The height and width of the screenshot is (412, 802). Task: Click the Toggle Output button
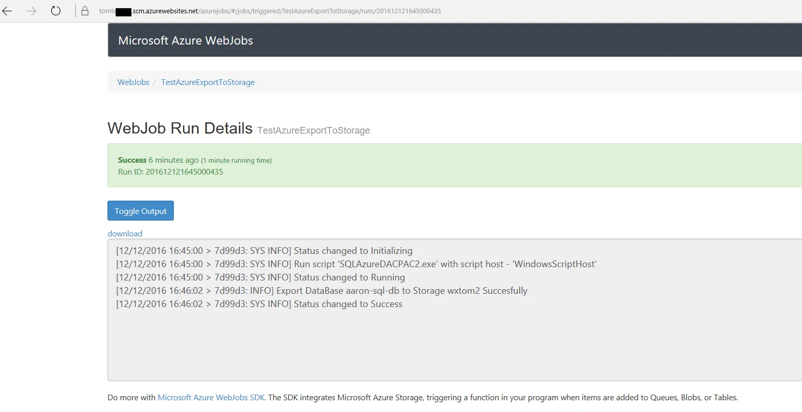141,211
